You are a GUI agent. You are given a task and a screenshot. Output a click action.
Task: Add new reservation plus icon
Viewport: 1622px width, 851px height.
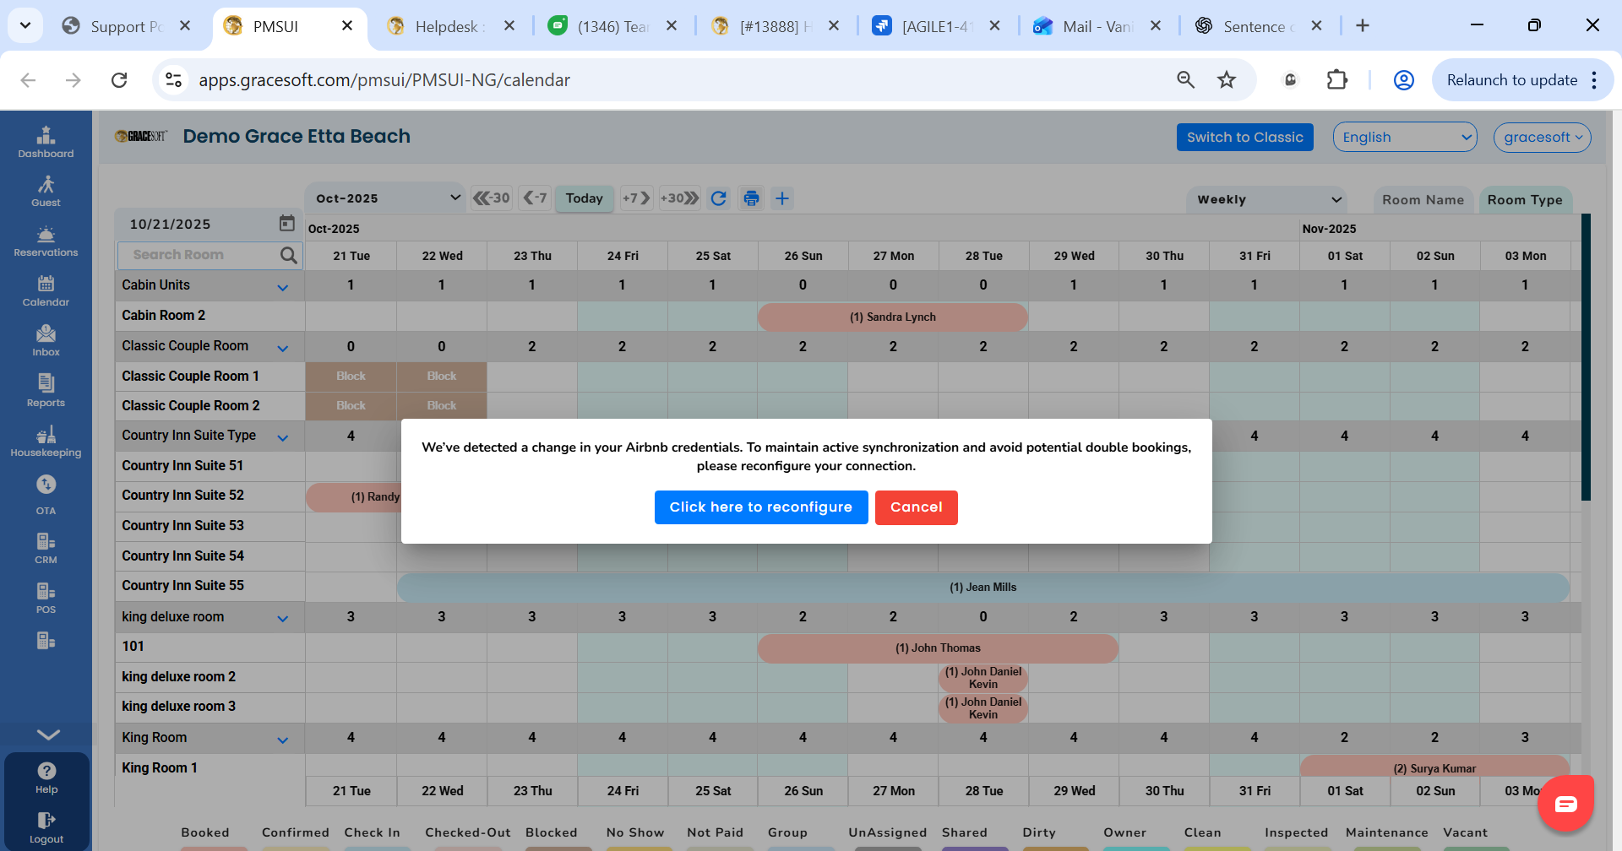pyautogui.click(x=782, y=198)
